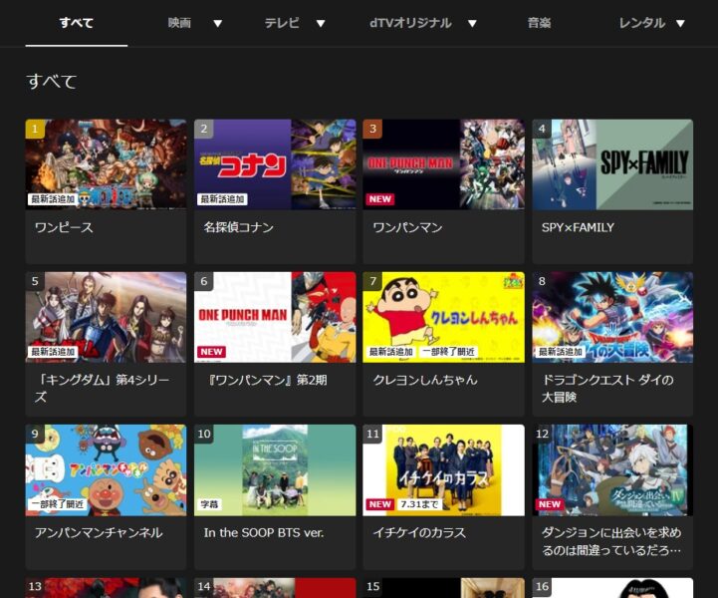This screenshot has height=598, width=718.
Task: Click the 7.31まで label on イチケイのカラス
Action: [419, 504]
